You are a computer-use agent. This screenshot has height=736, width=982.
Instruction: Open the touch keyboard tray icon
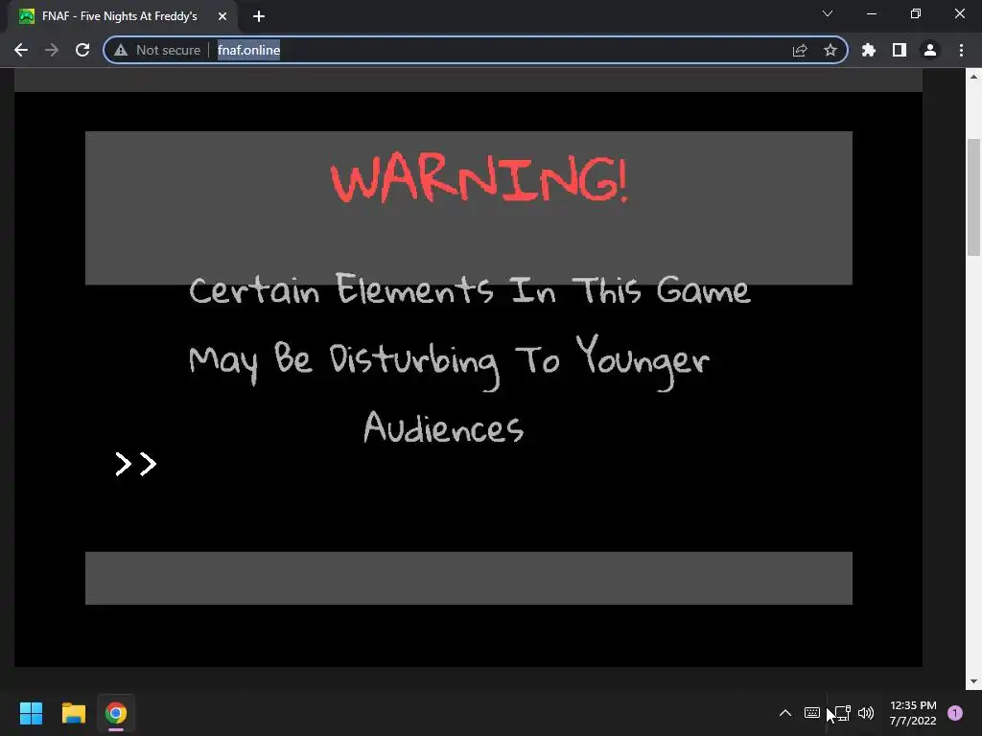pyautogui.click(x=811, y=713)
